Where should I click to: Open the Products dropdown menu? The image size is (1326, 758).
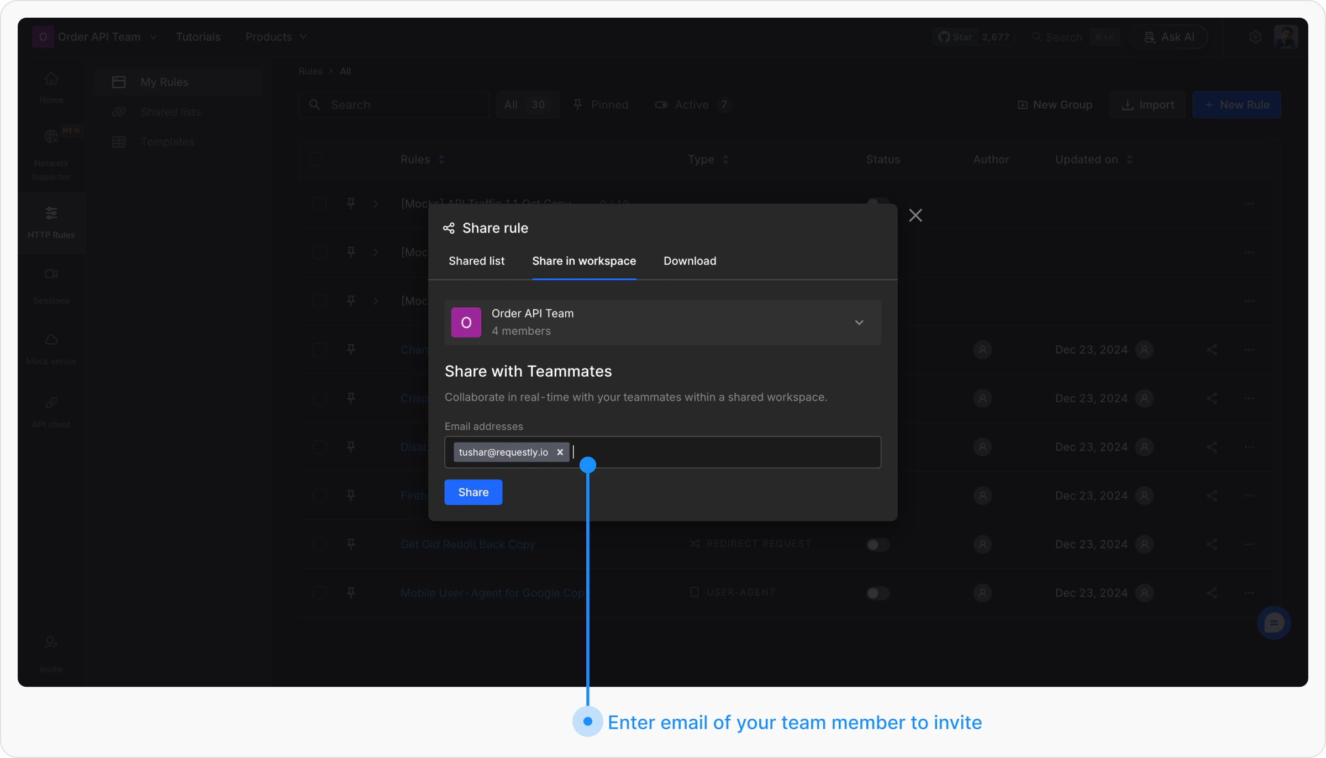[276, 37]
